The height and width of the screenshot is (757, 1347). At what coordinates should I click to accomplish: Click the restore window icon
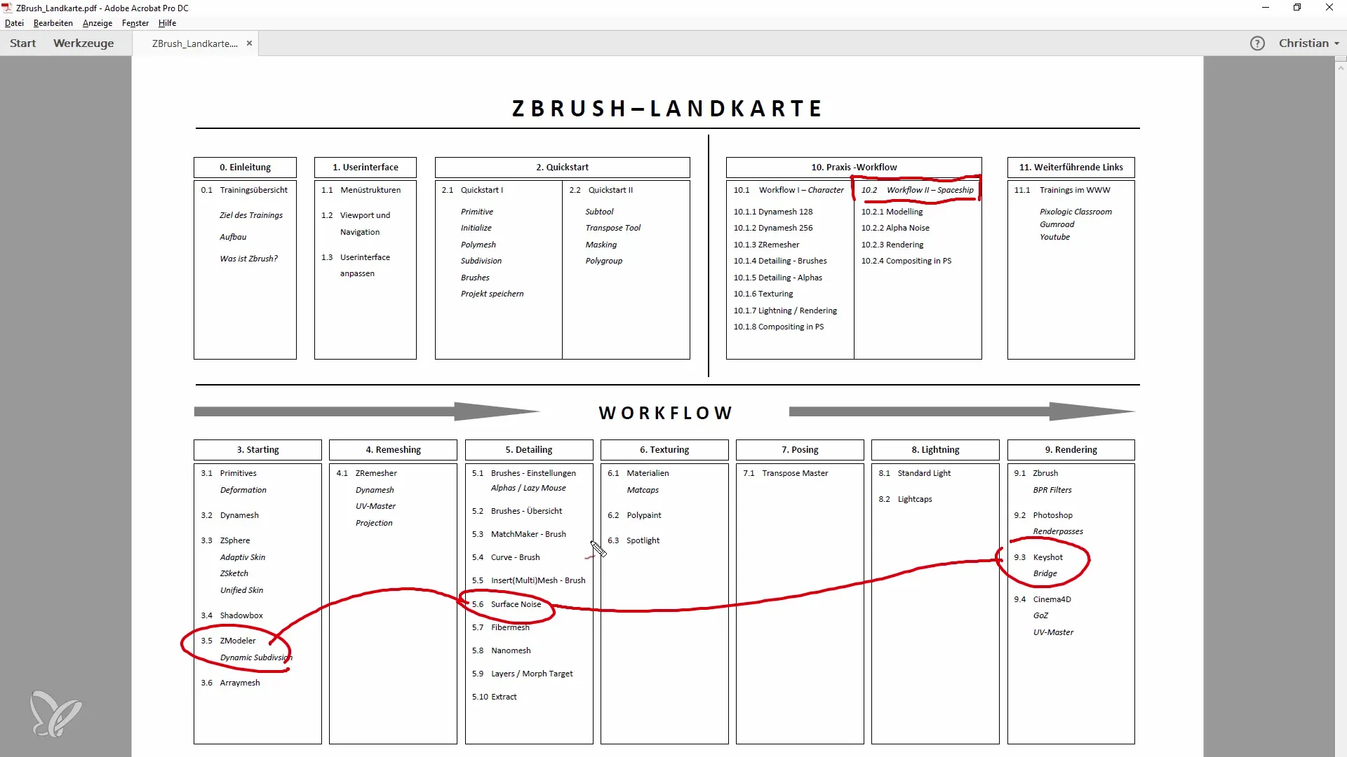pyautogui.click(x=1297, y=8)
